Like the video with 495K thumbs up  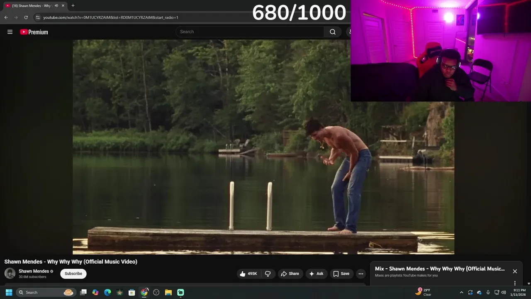tap(248, 274)
